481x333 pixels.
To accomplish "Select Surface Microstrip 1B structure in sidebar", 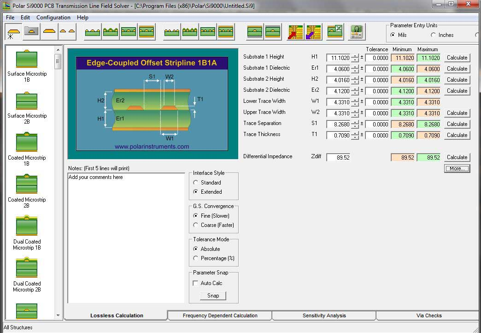I will (27, 59).
